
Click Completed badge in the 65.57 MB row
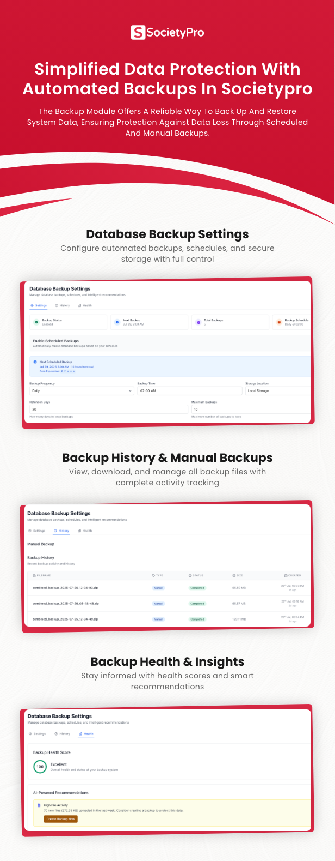point(197,604)
